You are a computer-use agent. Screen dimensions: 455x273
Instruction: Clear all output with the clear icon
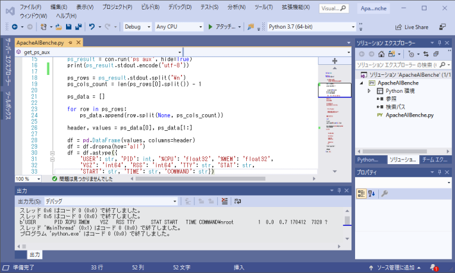[x=225, y=201]
